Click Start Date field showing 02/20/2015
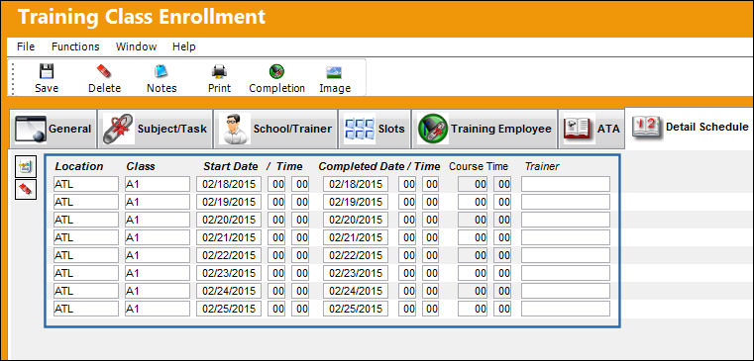 229,220
